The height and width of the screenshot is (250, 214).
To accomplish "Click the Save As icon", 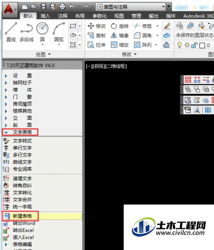I will pyautogui.click(x=53, y=7).
